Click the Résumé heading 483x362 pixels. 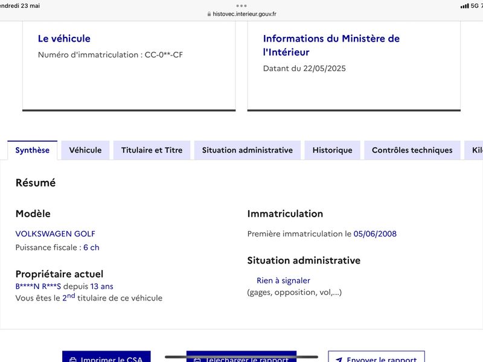click(x=36, y=183)
